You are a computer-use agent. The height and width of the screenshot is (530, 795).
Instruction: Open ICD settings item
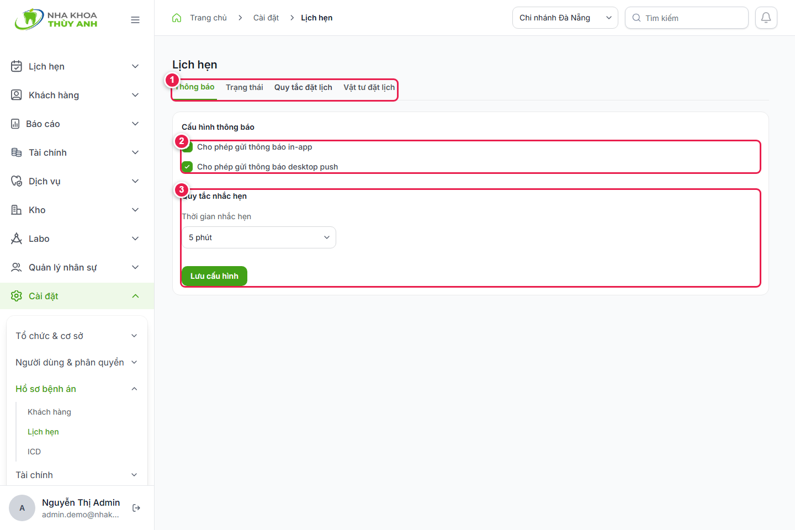point(34,452)
